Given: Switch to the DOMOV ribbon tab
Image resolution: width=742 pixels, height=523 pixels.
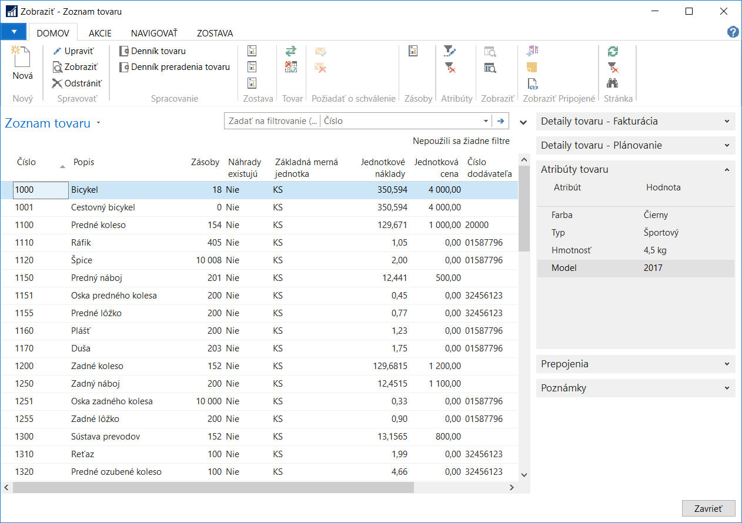Looking at the screenshot, I should point(53,33).
